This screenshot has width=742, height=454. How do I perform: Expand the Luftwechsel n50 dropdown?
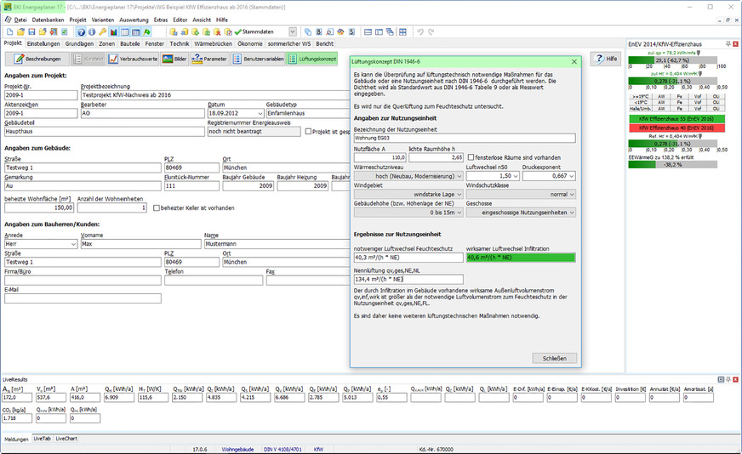[516, 175]
